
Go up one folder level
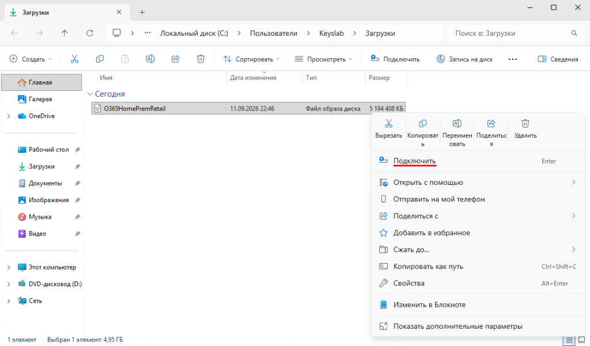click(x=65, y=33)
